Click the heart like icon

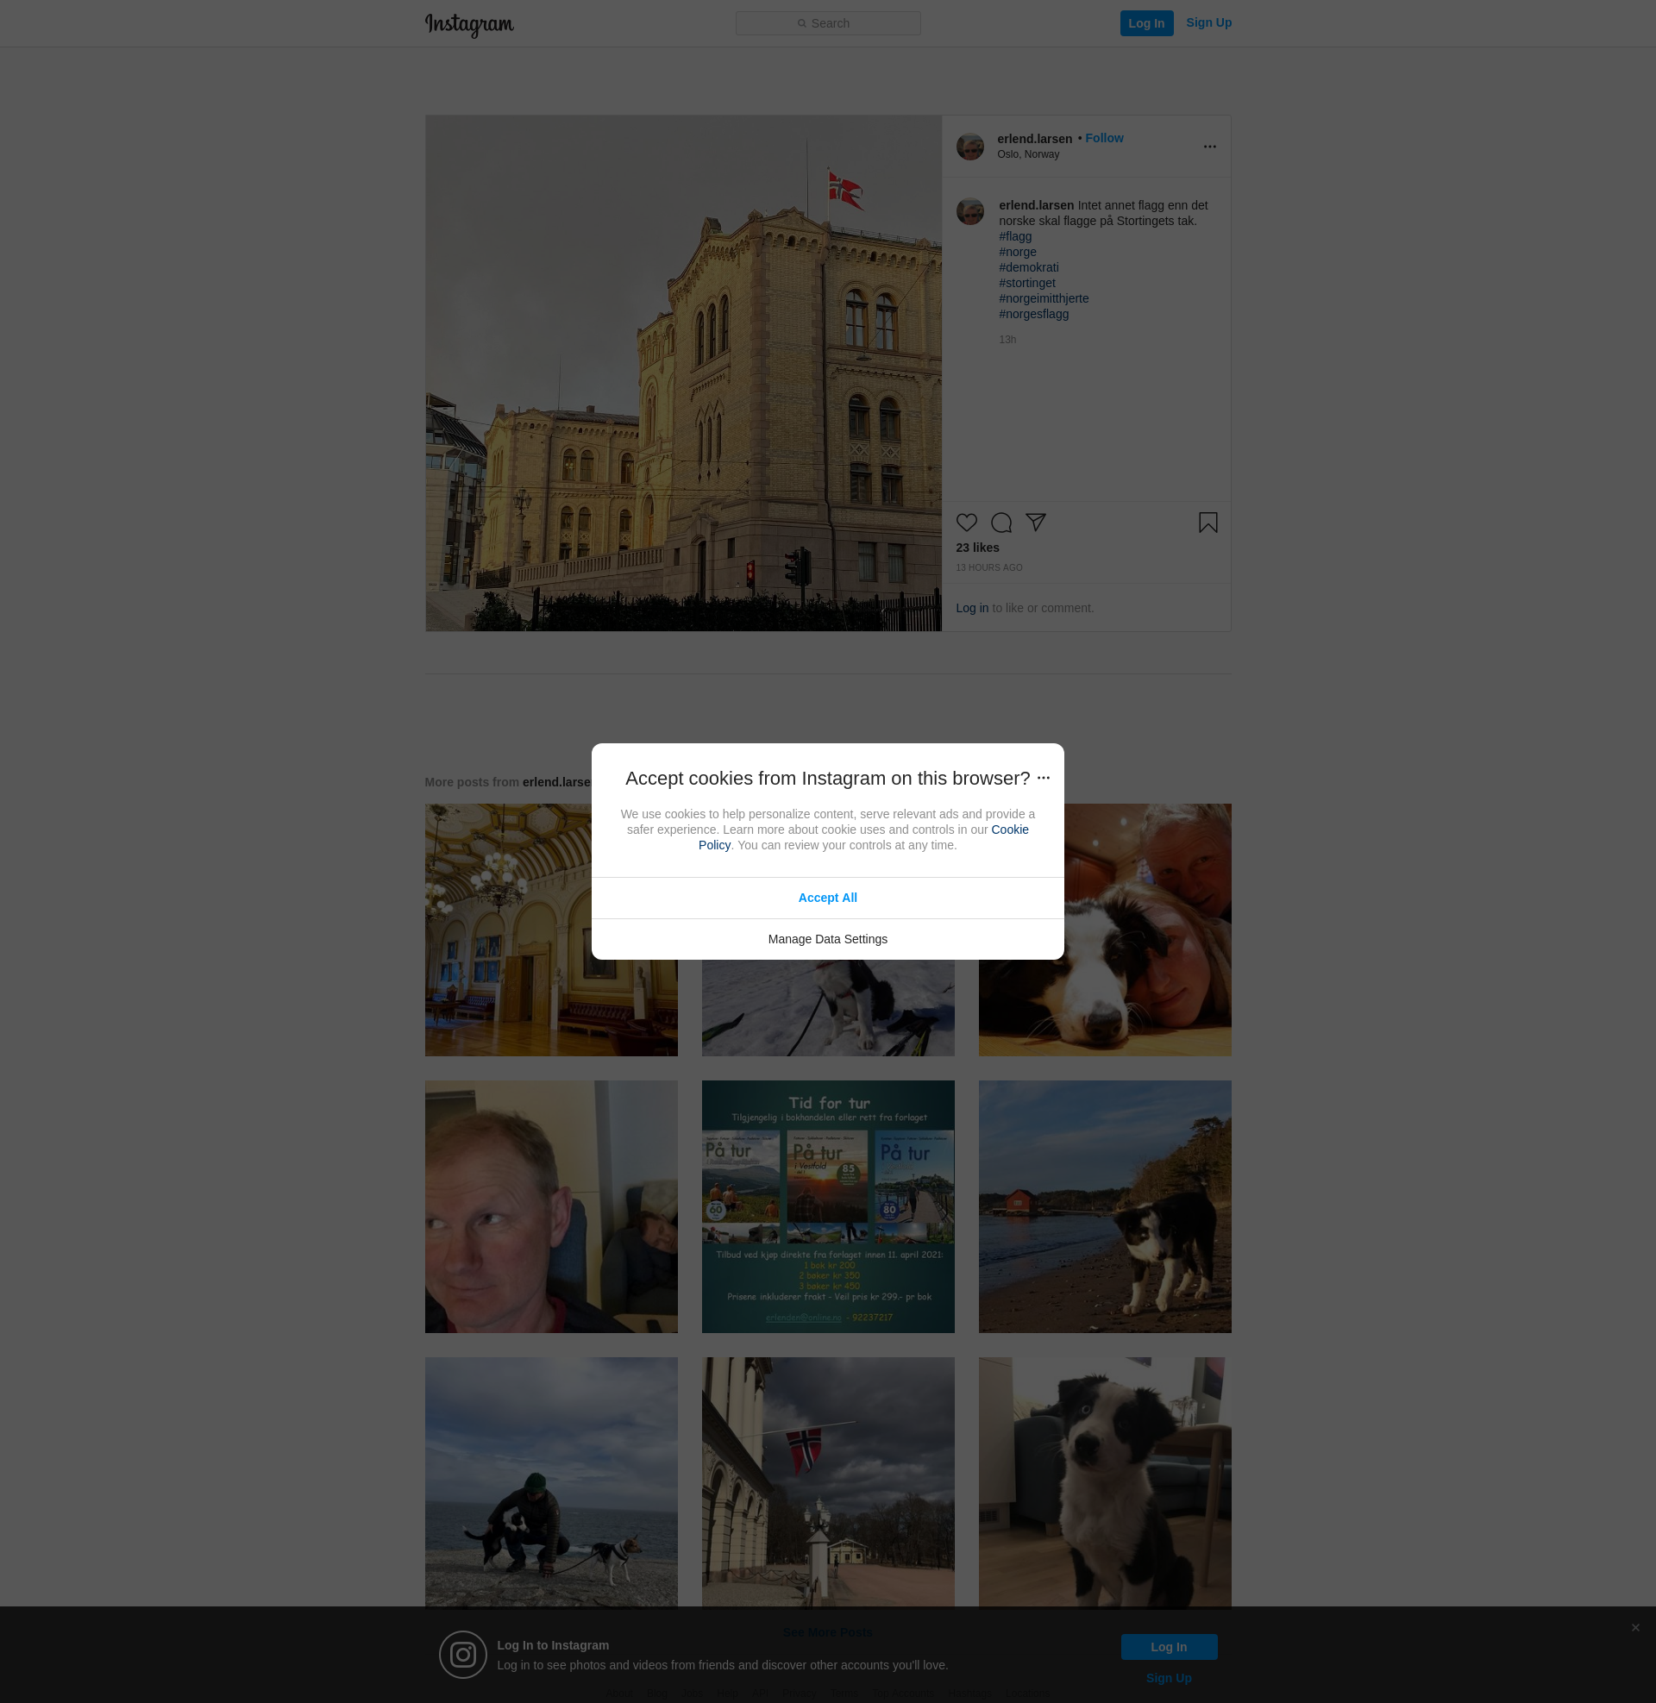[966, 523]
